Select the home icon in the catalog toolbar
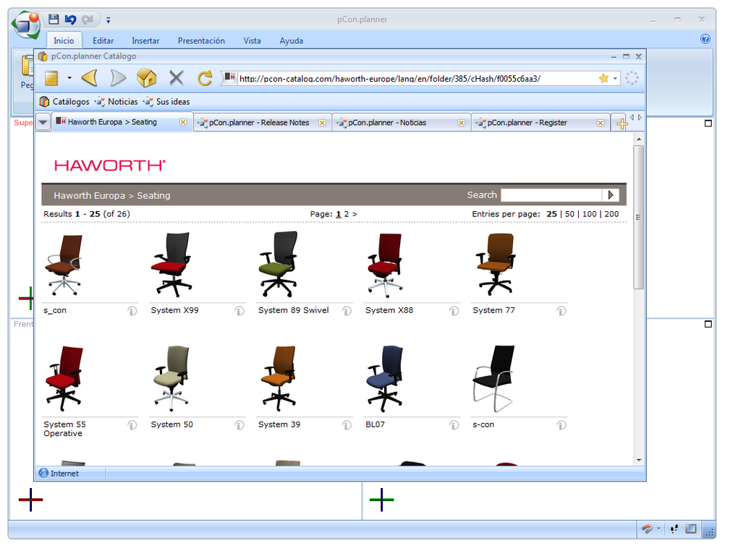The height and width of the screenshot is (551, 738). click(147, 79)
